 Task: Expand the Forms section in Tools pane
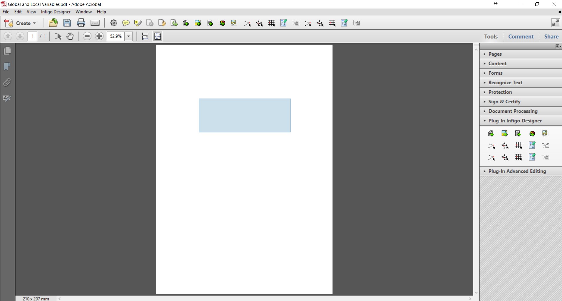coord(495,73)
